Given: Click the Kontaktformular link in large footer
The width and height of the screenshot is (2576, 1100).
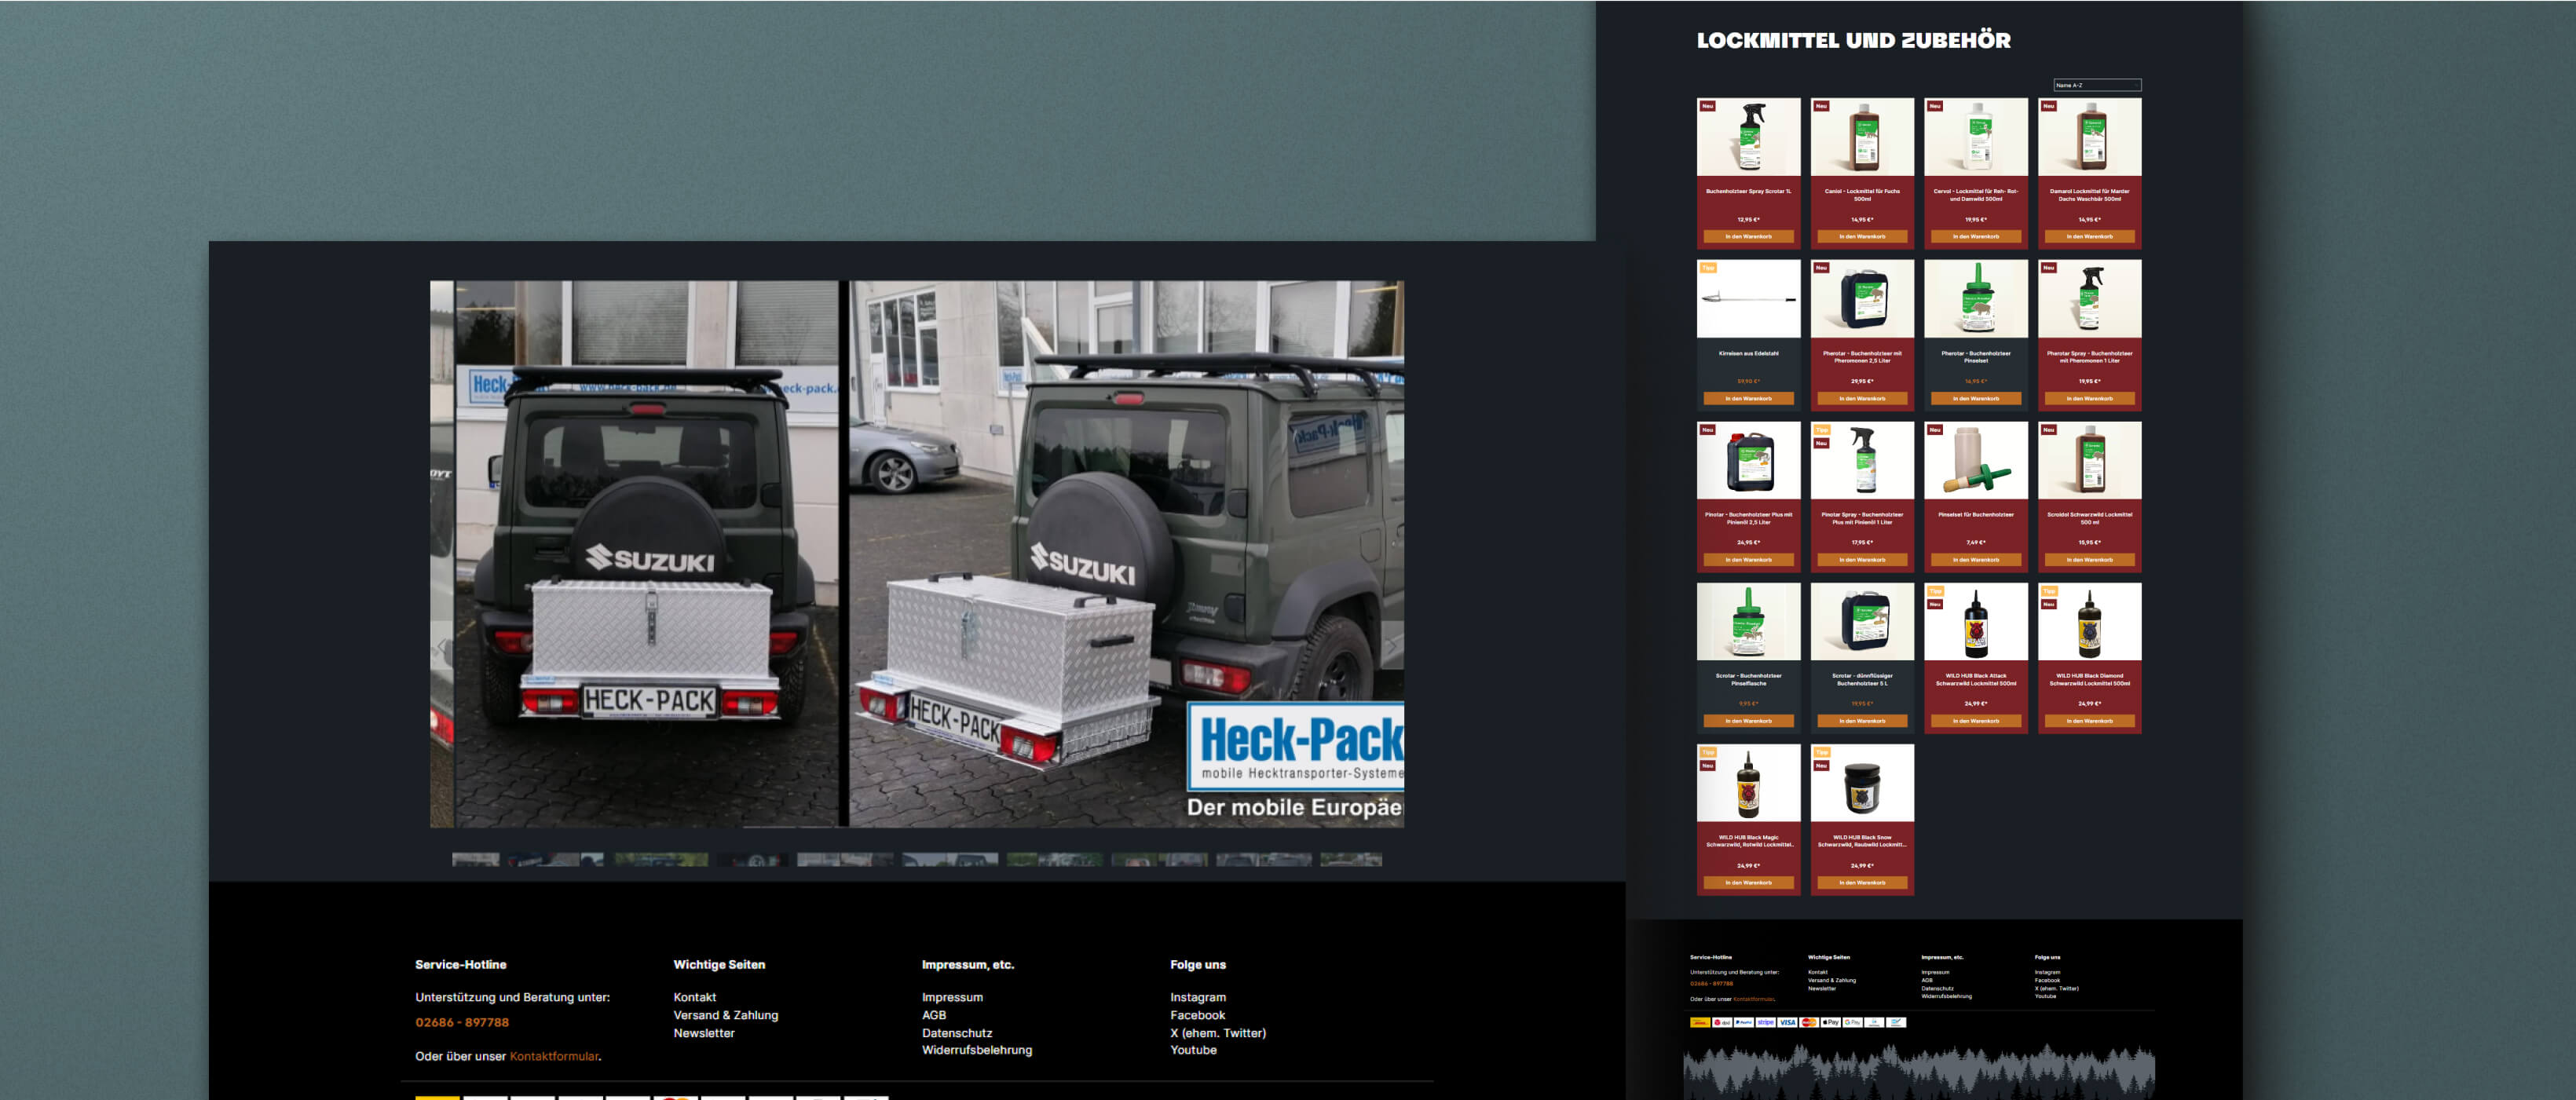Looking at the screenshot, I should (554, 1056).
